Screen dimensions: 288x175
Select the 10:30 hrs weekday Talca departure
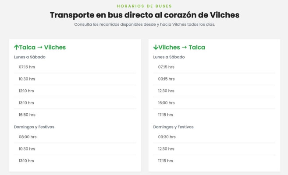click(x=75, y=79)
